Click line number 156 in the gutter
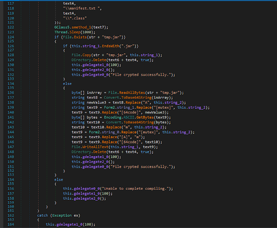277x228 pixels. click(10, 189)
